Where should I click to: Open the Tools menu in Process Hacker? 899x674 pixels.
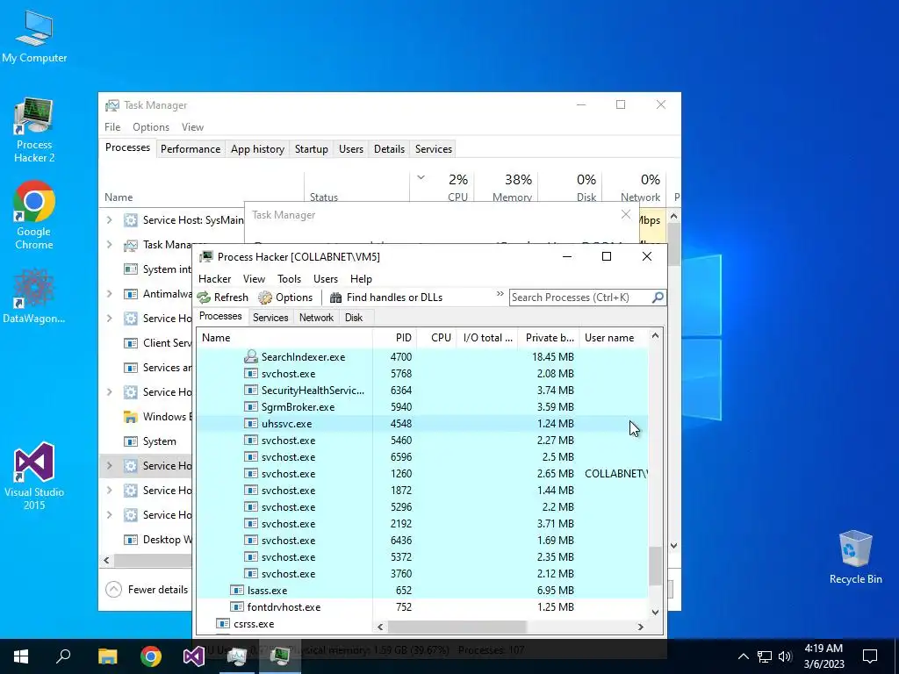coord(289,279)
